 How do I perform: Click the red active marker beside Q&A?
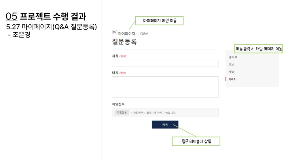pyautogui.click(x=226, y=79)
